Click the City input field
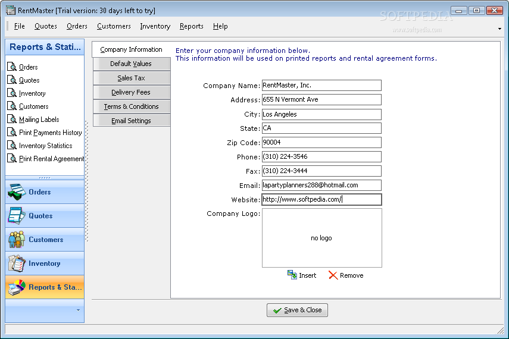 pos(321,114)
